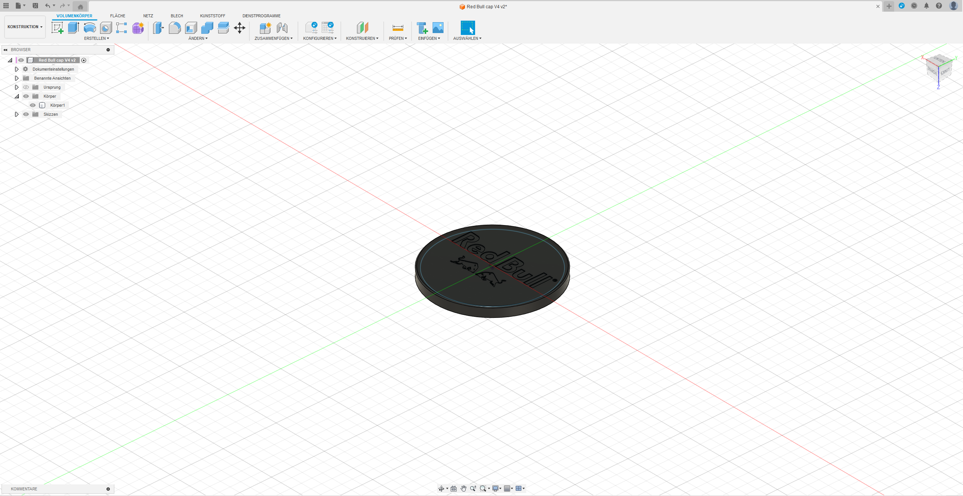963x496 pixels.
Task: Open the Kombinieren tool in Zusammenfügen
Action: point(265,28)
